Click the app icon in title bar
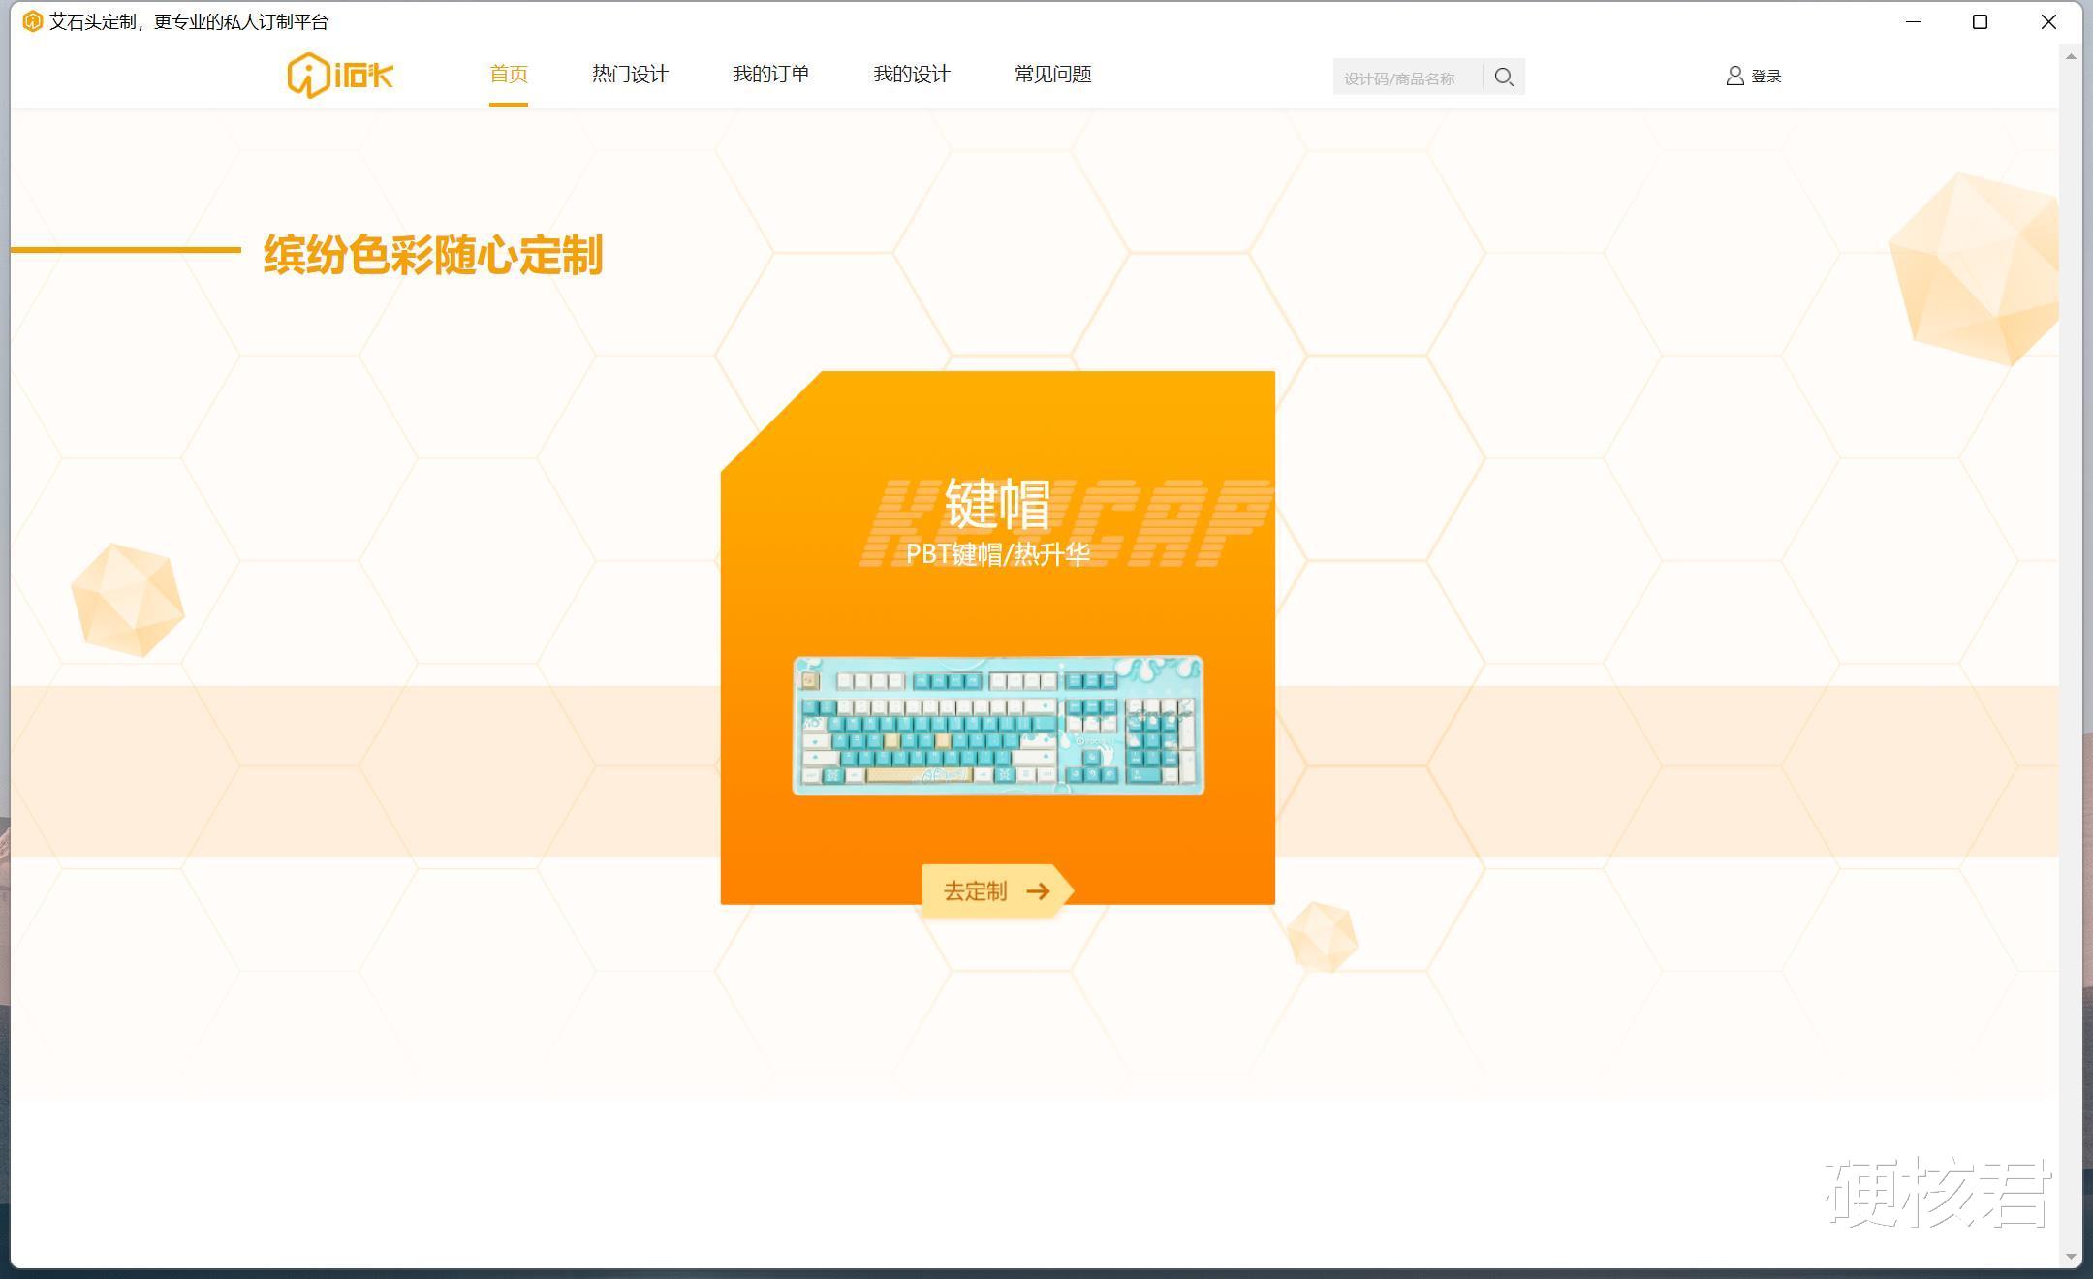 [x=32, y=21]
